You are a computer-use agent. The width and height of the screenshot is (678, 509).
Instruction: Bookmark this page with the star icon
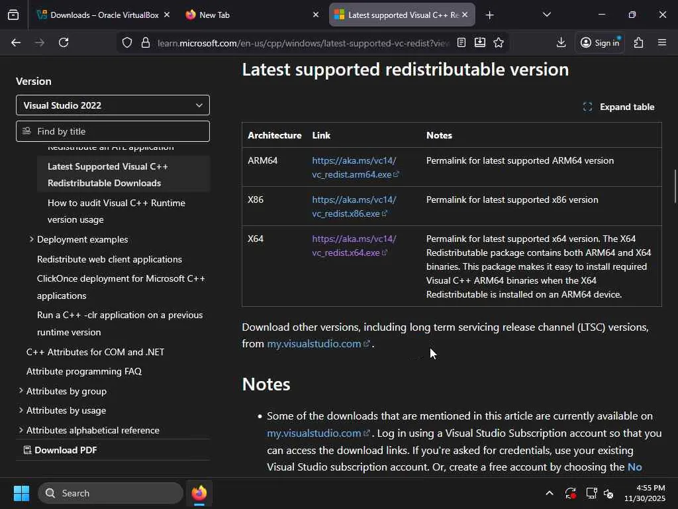[499, 42]
